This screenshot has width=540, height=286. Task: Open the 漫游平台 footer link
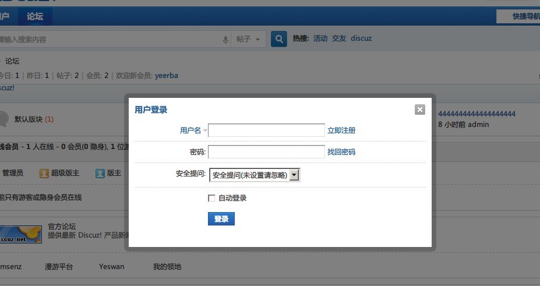coord(59,266)
